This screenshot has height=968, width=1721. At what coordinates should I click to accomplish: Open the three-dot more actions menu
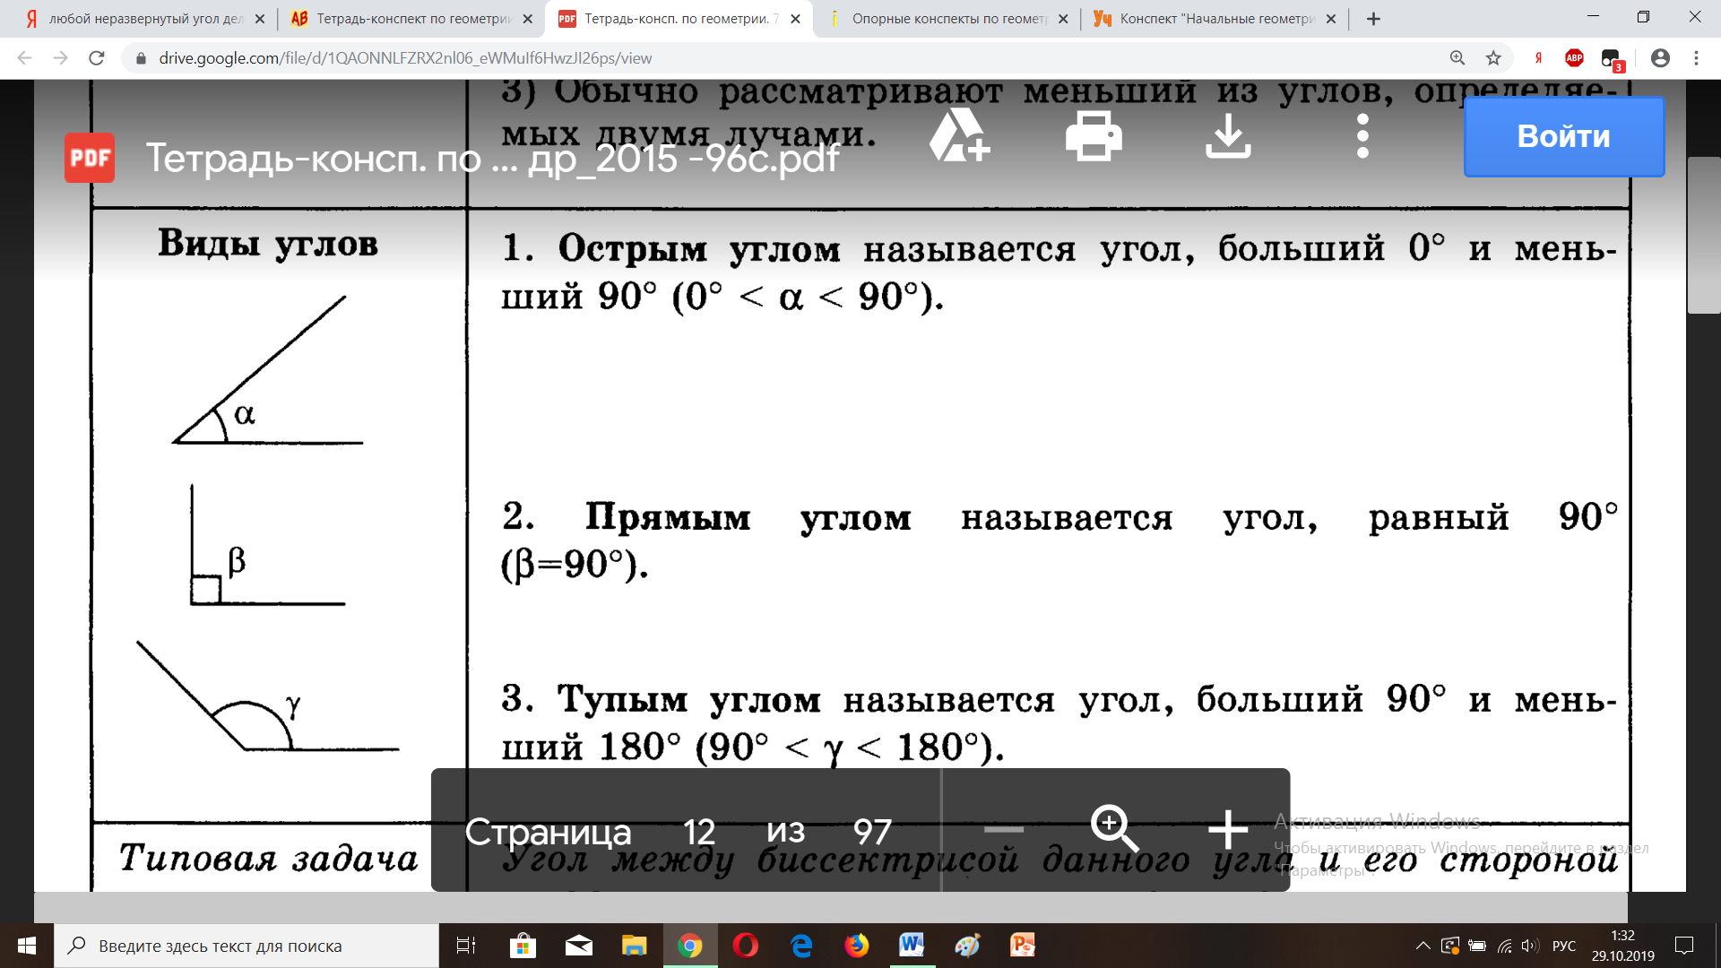coord(1362,135)
